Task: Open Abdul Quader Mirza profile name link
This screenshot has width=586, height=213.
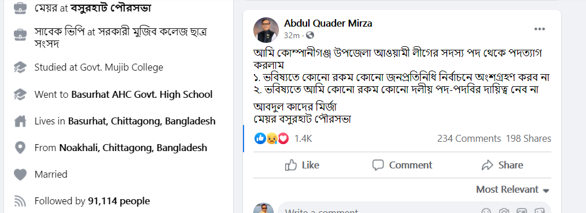Action: (328, 23)
